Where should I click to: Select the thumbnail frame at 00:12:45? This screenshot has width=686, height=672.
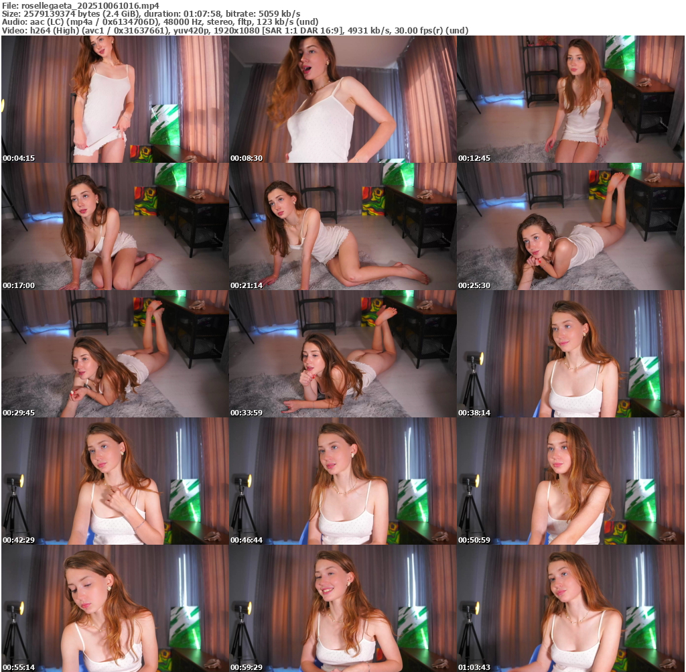point(571,99)
